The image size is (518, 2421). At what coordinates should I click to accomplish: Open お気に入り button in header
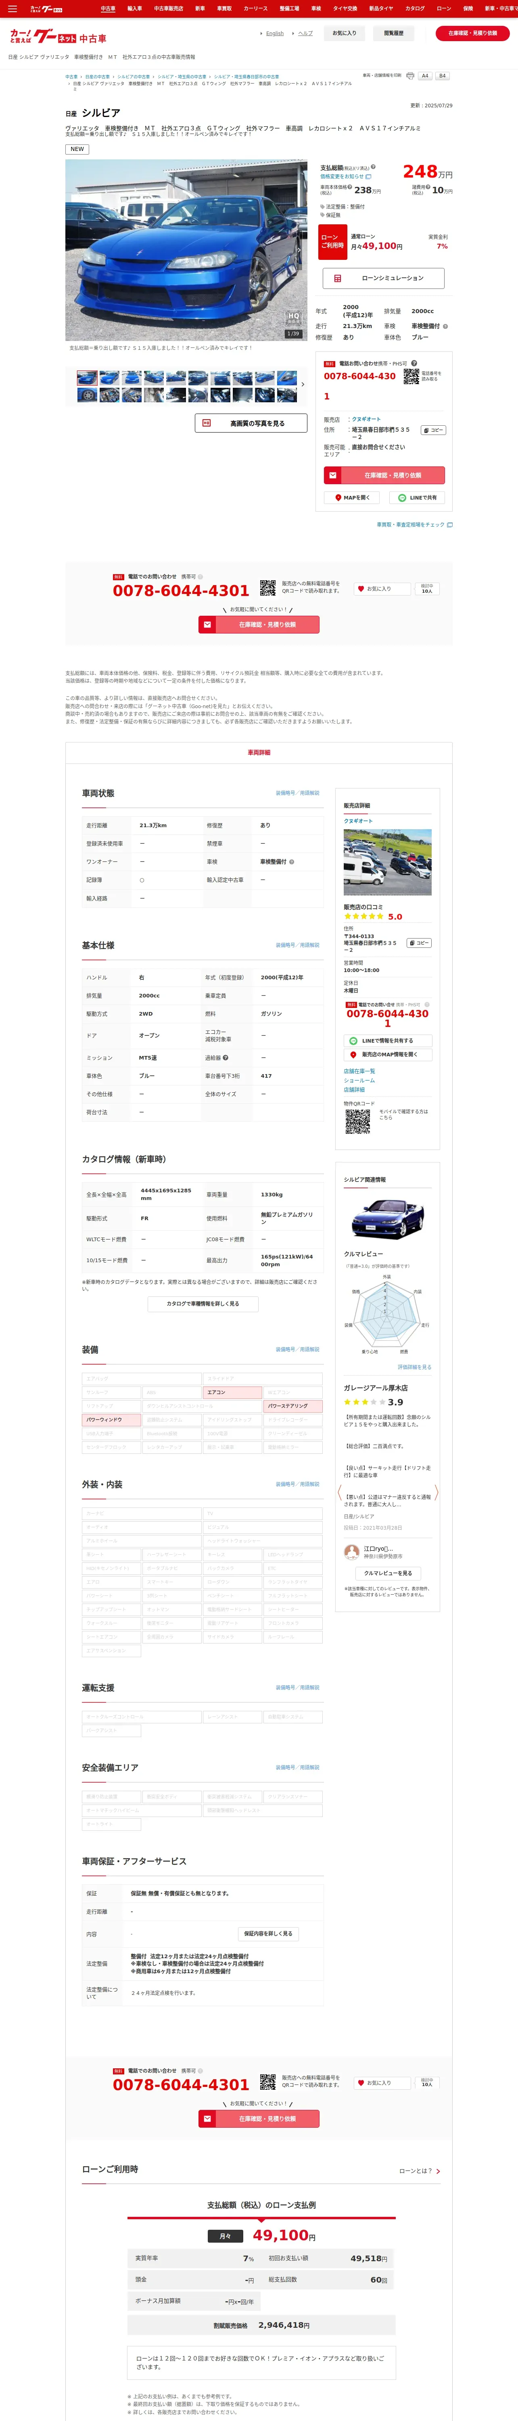(x=345, y=33)
